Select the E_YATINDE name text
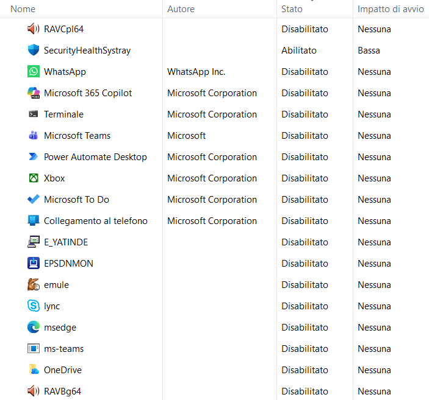Screen dimensions: 429x400 click(x=66, y=242)
